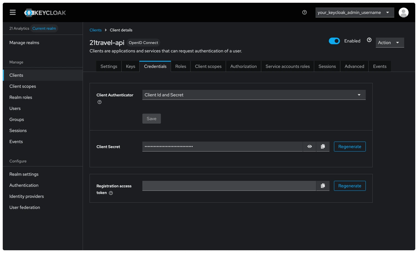Switch to the Service accounts roles tab
The width and height of the screenshot is (418, 253).
(288, 66)
